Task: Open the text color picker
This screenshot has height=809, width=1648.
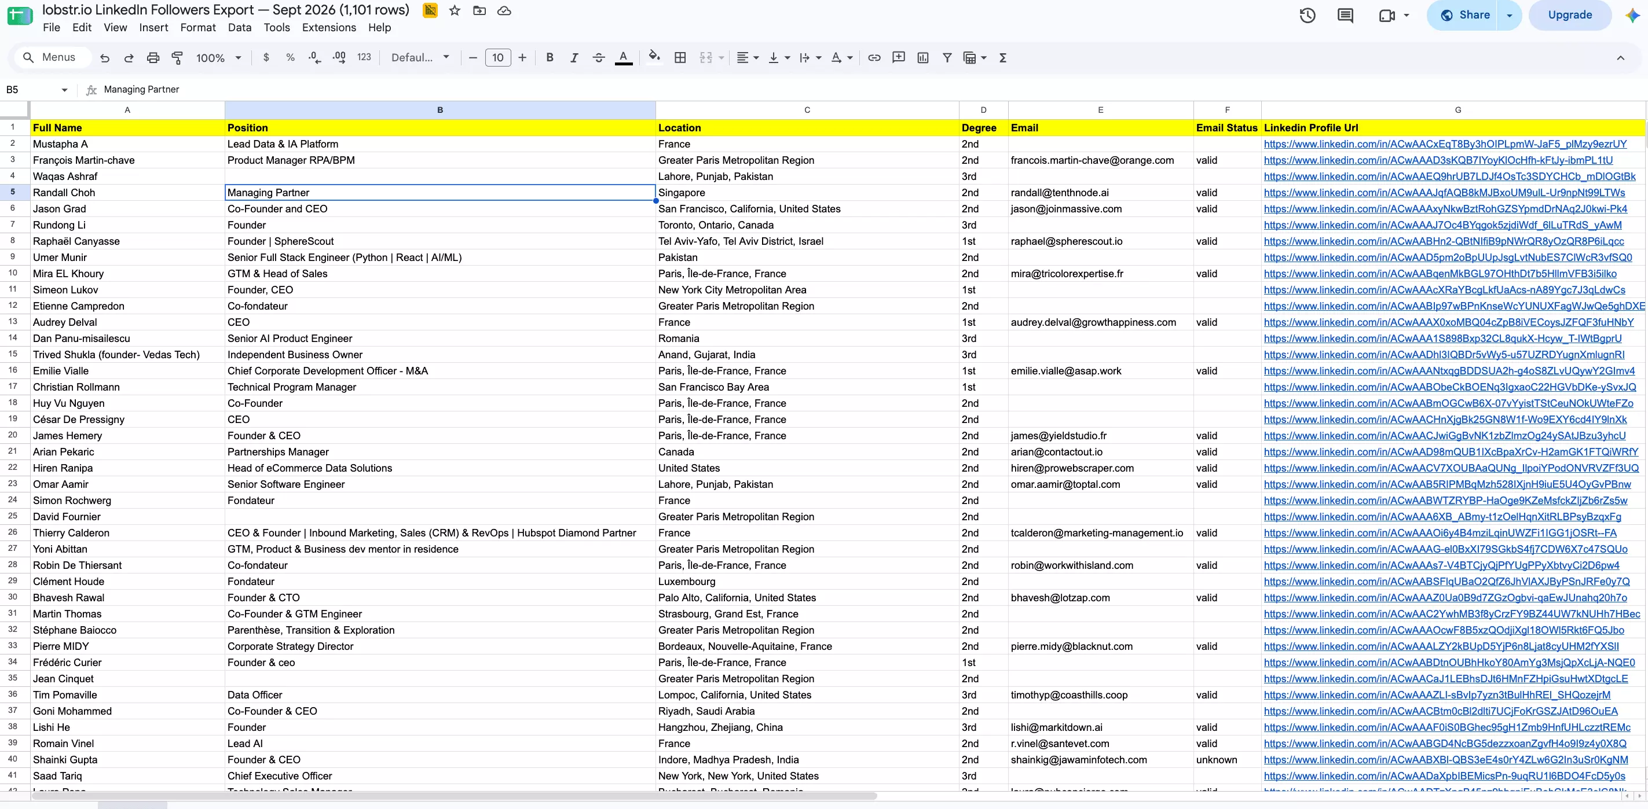Action: pyautogui.click(x=624, y=57)
